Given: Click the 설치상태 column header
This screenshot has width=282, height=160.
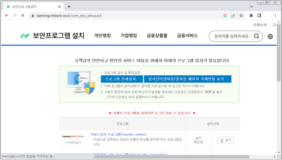Looking at the screenshot, I should (213, 123).
